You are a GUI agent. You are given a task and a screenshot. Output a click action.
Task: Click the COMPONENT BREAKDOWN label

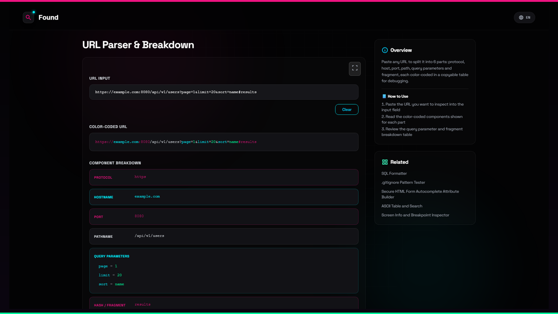(115, 163)
